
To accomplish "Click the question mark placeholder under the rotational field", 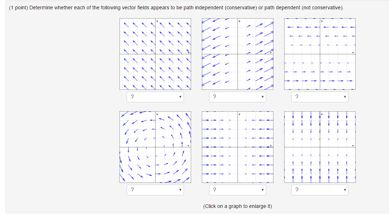I will 132,190.
